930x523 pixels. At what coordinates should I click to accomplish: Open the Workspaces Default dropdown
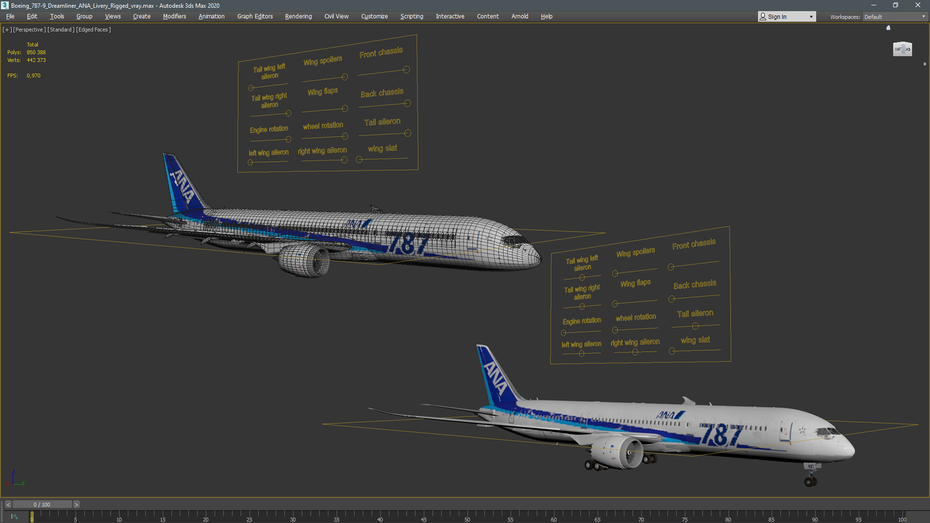tap(895, 17)
